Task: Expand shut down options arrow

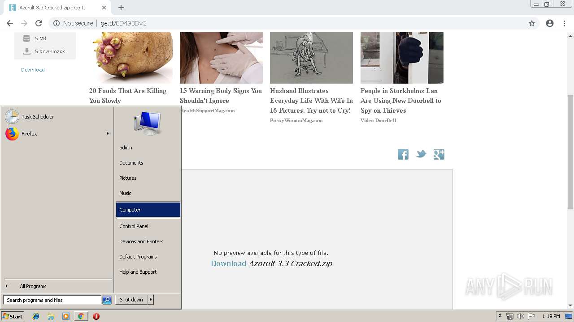Action: click(x=151, y=300)
